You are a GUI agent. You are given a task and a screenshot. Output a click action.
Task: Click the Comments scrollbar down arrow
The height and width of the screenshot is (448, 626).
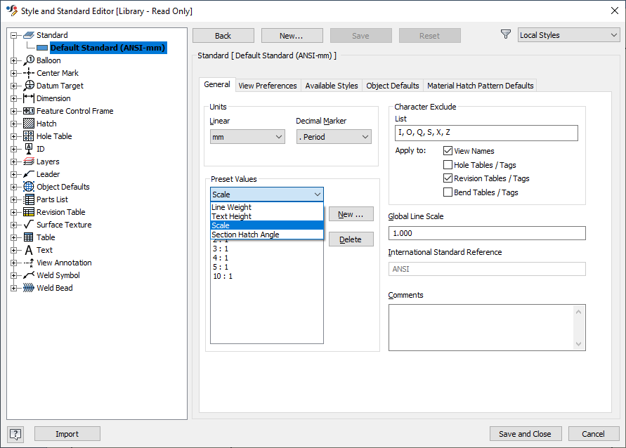579,344
